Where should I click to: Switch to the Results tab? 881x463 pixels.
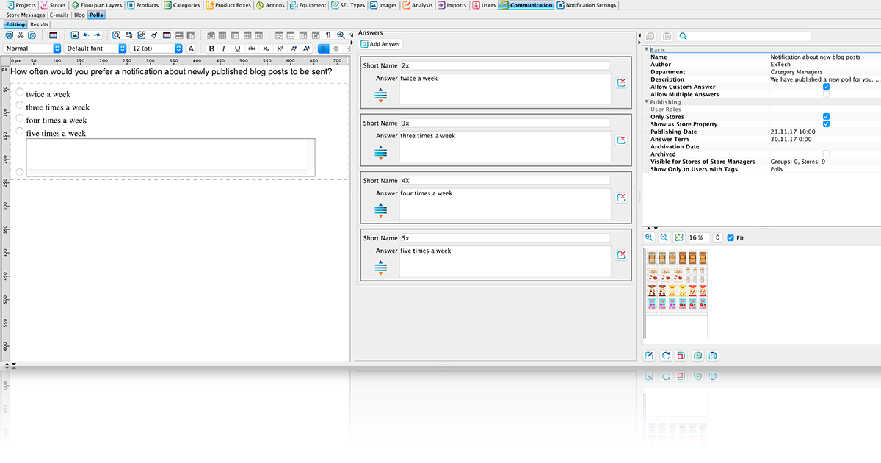pyautogui.click(x=39, y=24)
